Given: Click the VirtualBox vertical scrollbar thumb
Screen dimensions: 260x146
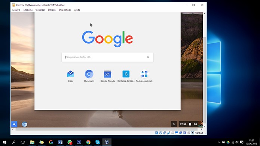Looking at the screenshot, I should pos(205,80).
